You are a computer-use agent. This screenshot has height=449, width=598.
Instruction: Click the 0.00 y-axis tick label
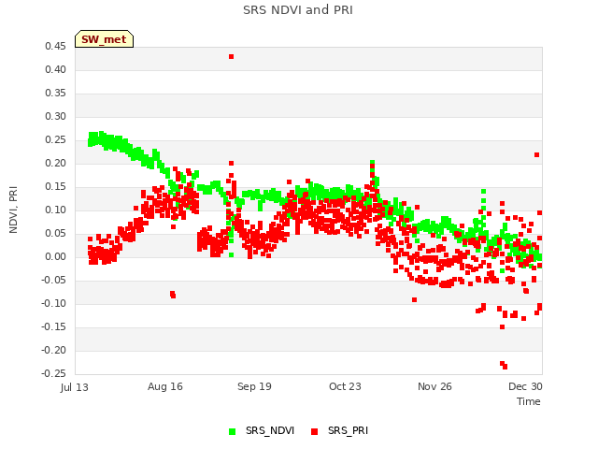pyautogui.click(x=55, y=256)
